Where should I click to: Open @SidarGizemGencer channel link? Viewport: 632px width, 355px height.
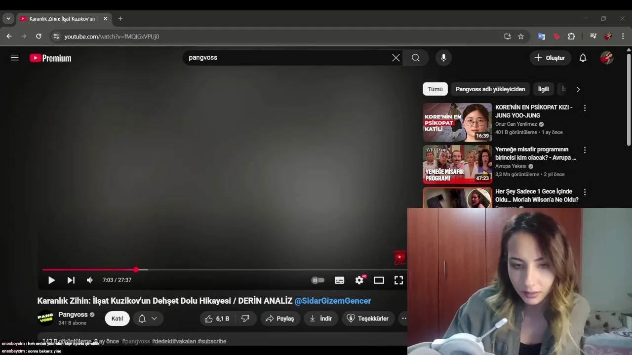tap(333, 301)
